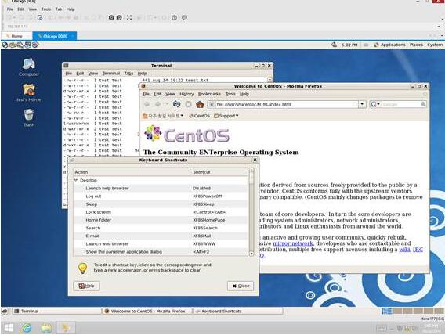Open the Computer desktop icon
Image resolution: width=445 pixels, height=335 pixels.
29,67
